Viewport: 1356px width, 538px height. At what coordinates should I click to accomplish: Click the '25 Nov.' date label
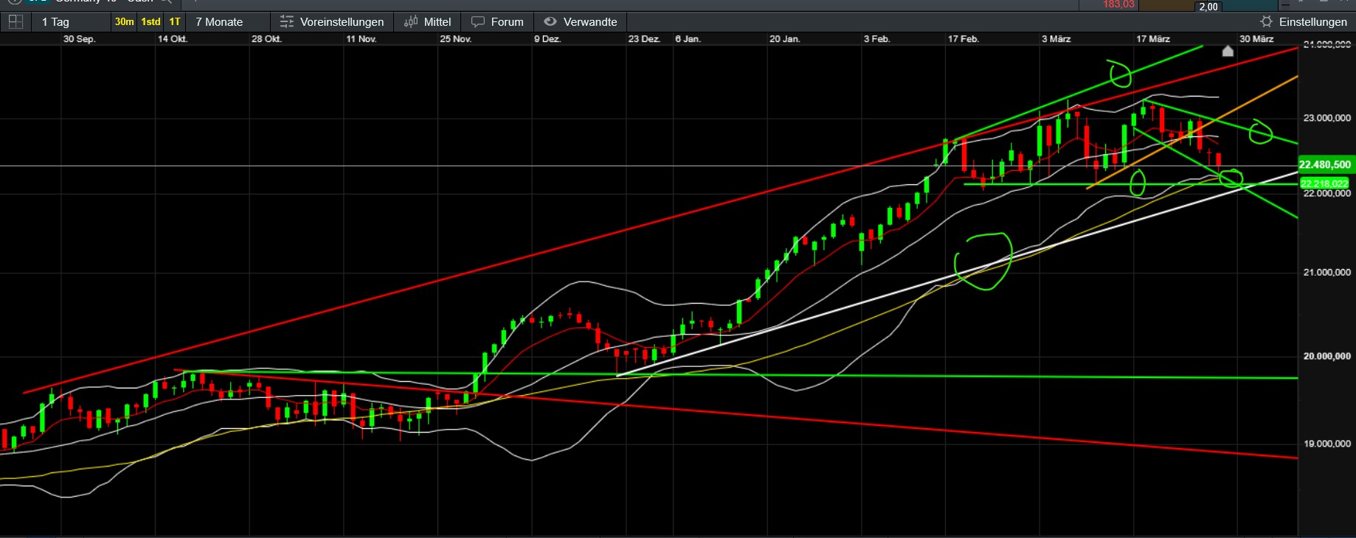tap(455, 39)
